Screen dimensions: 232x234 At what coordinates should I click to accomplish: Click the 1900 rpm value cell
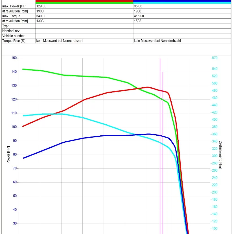pos(84,11)
